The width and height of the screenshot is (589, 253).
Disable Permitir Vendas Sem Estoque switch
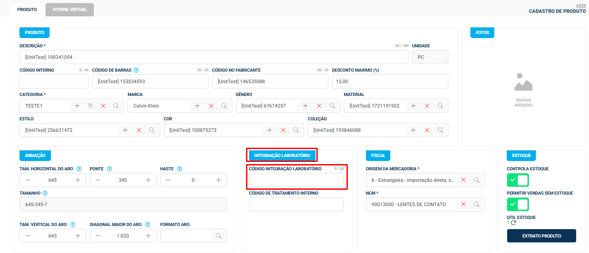tap(518, 204)
